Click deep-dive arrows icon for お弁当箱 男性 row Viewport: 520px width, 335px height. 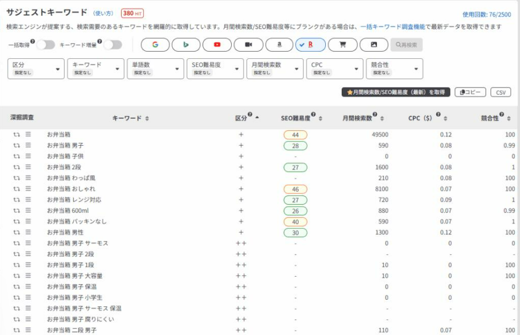click(17, 232)
